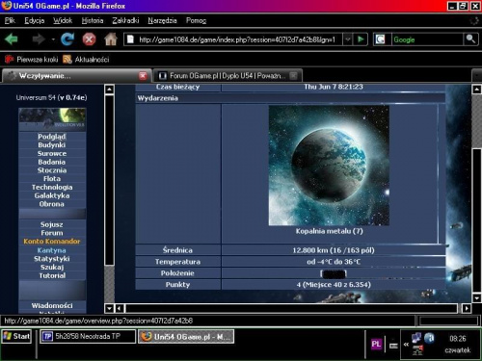Click the sidebar scroll up arrow
The width and height of the screenshot is (482, 361).
click(109, 90)
